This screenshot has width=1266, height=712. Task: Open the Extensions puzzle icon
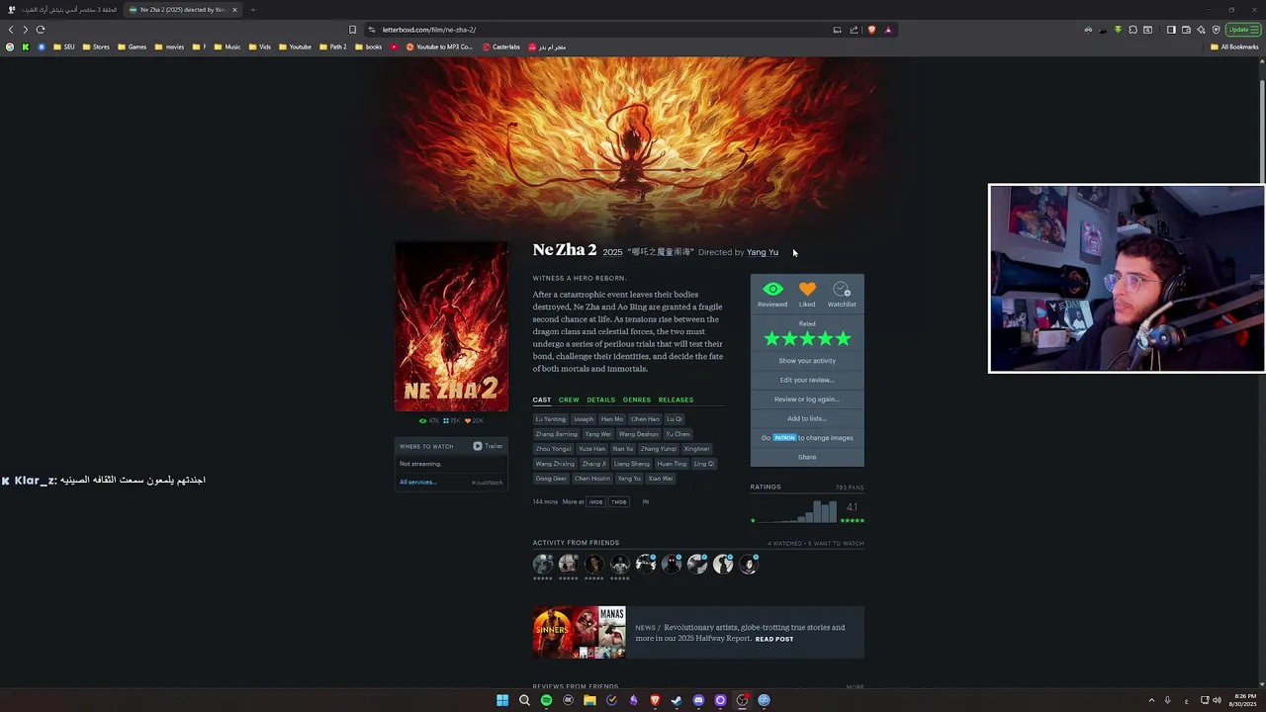pos(1132,30)
